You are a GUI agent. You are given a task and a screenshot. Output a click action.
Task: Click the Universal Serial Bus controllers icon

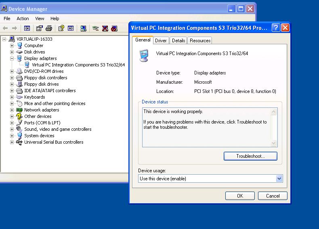pyautogui.click(x=19, y=142)
